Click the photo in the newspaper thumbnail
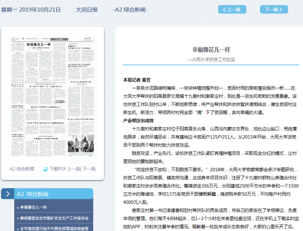Viewport: 303px width, 231px height. coord(81,144)
